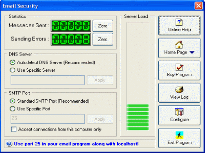Select Use Specific Server radio button
This screenshot has width=205, height=153.
coord(12,70)
